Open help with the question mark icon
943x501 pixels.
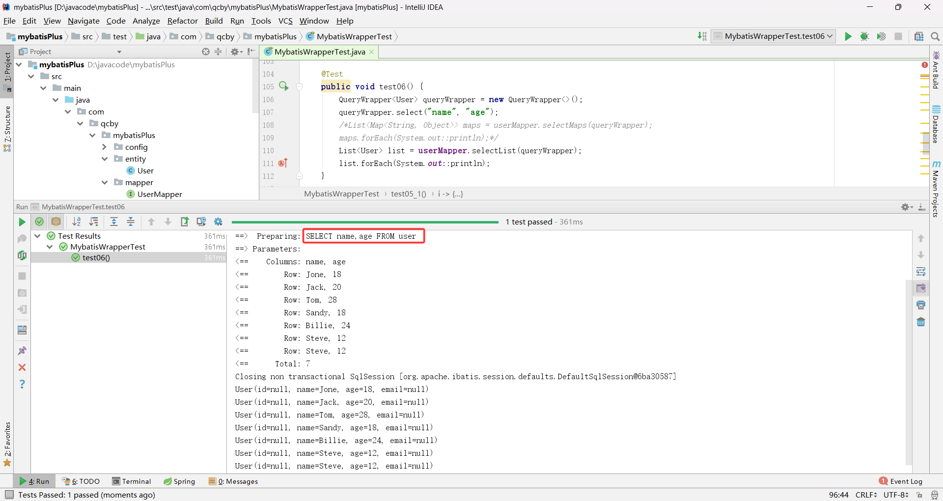[22, 384]
